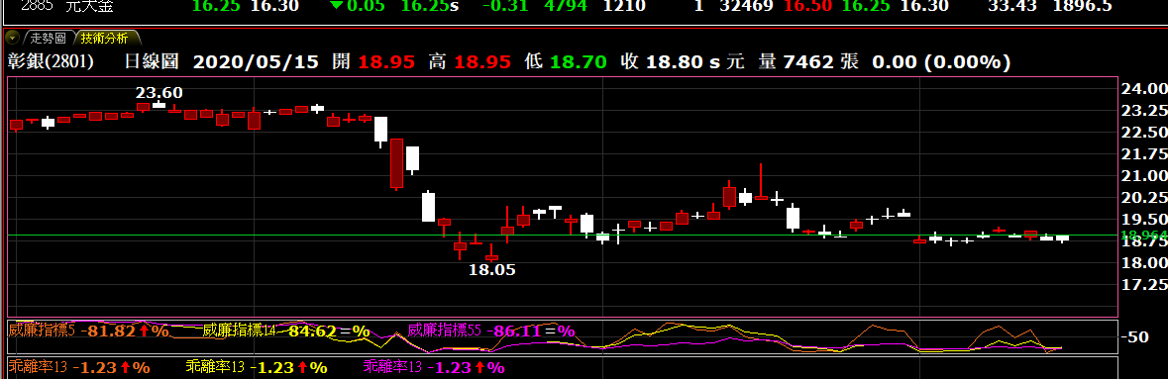Click the high price after 高
Screen dimensions: 1168x379
tap(482, 61)
